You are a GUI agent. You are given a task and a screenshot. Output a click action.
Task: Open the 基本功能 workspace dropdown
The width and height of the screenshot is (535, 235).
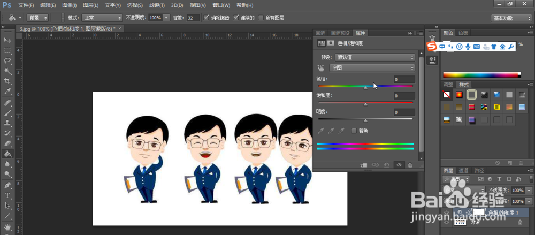pos(511,18)
